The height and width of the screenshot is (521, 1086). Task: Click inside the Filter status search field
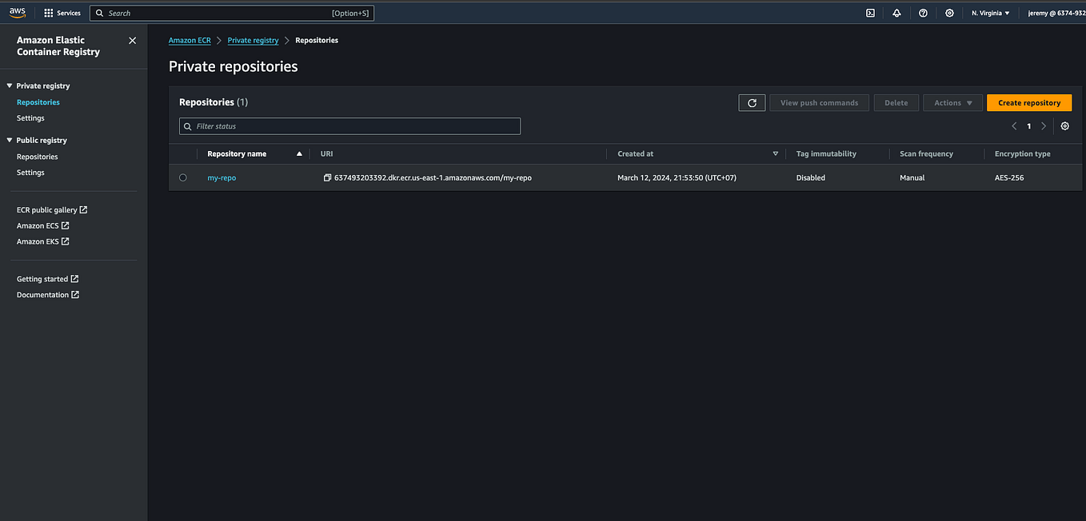[x=349, y=125]
